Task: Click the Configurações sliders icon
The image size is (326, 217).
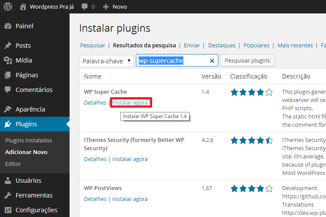Action: coord(8,210)
